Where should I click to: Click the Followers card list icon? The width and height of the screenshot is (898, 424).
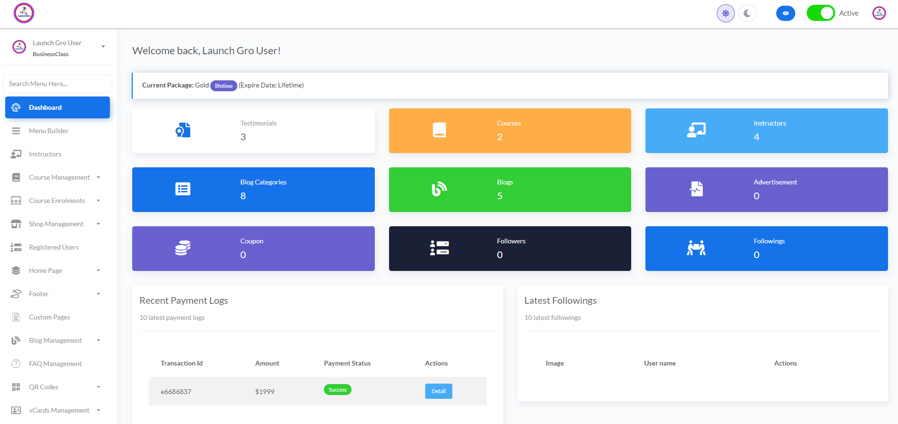[x=439, y=248]
